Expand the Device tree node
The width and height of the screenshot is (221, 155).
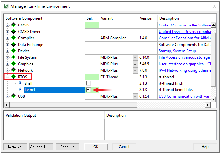tap(7, 51)
